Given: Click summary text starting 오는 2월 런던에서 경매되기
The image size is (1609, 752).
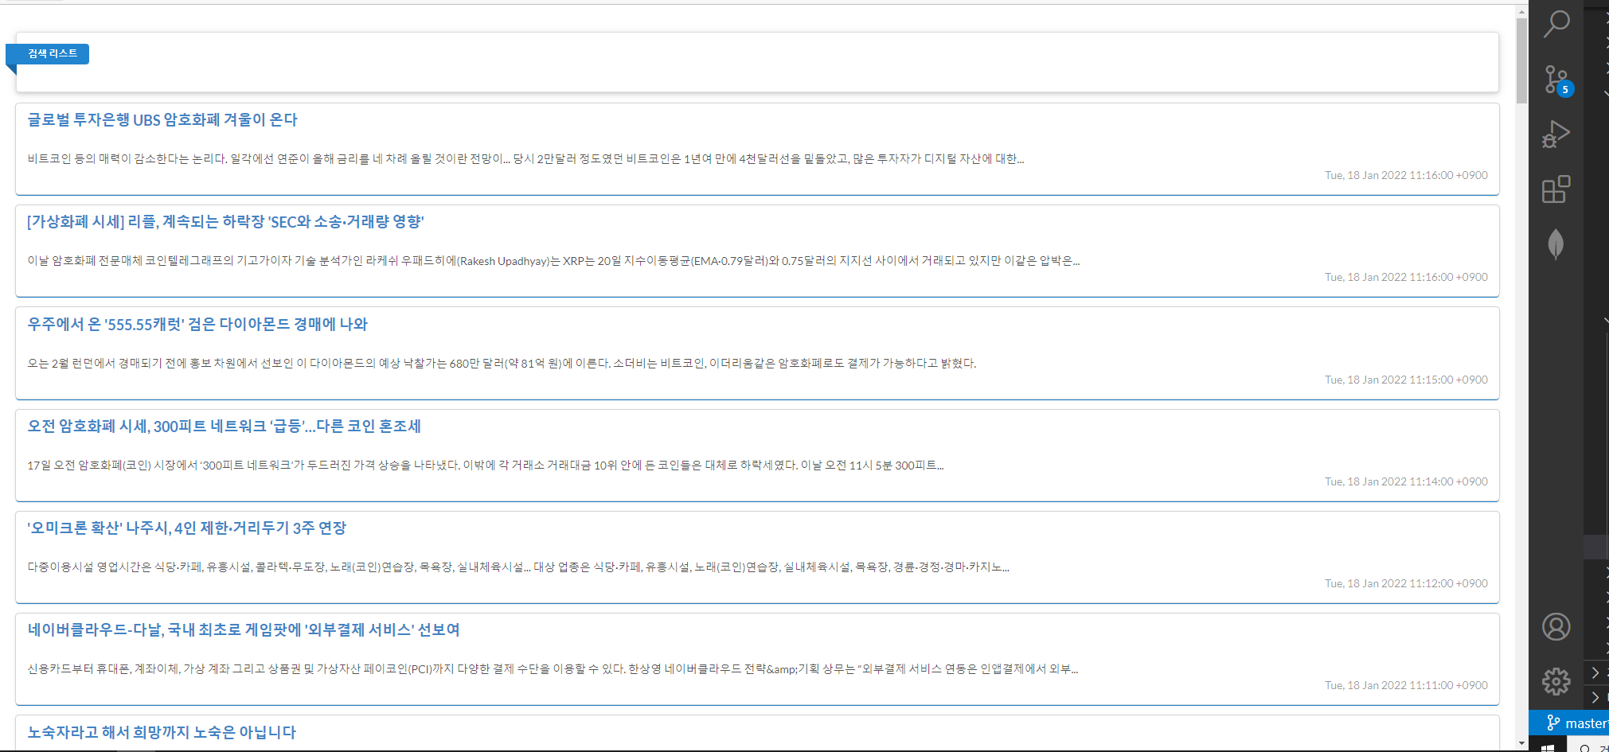Looking at the screenshot, I should pyautogui.click(x=502, y=364).
